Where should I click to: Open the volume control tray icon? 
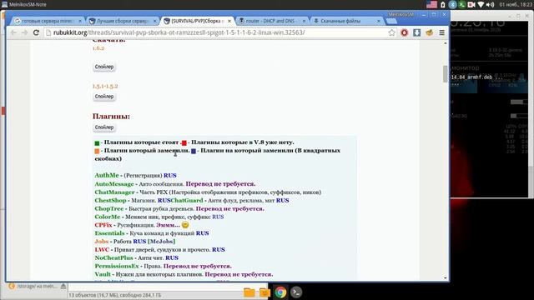pyautogui.click(x=490, y=4)
